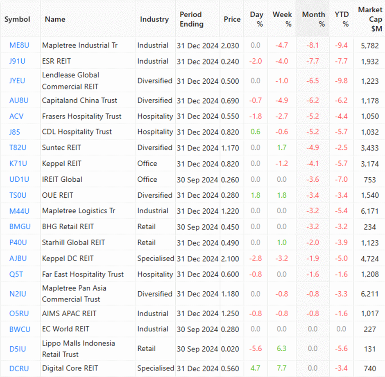Click the name Lendlease Global Commercial REIT
The image size is (385, 377).
(70, 81)
